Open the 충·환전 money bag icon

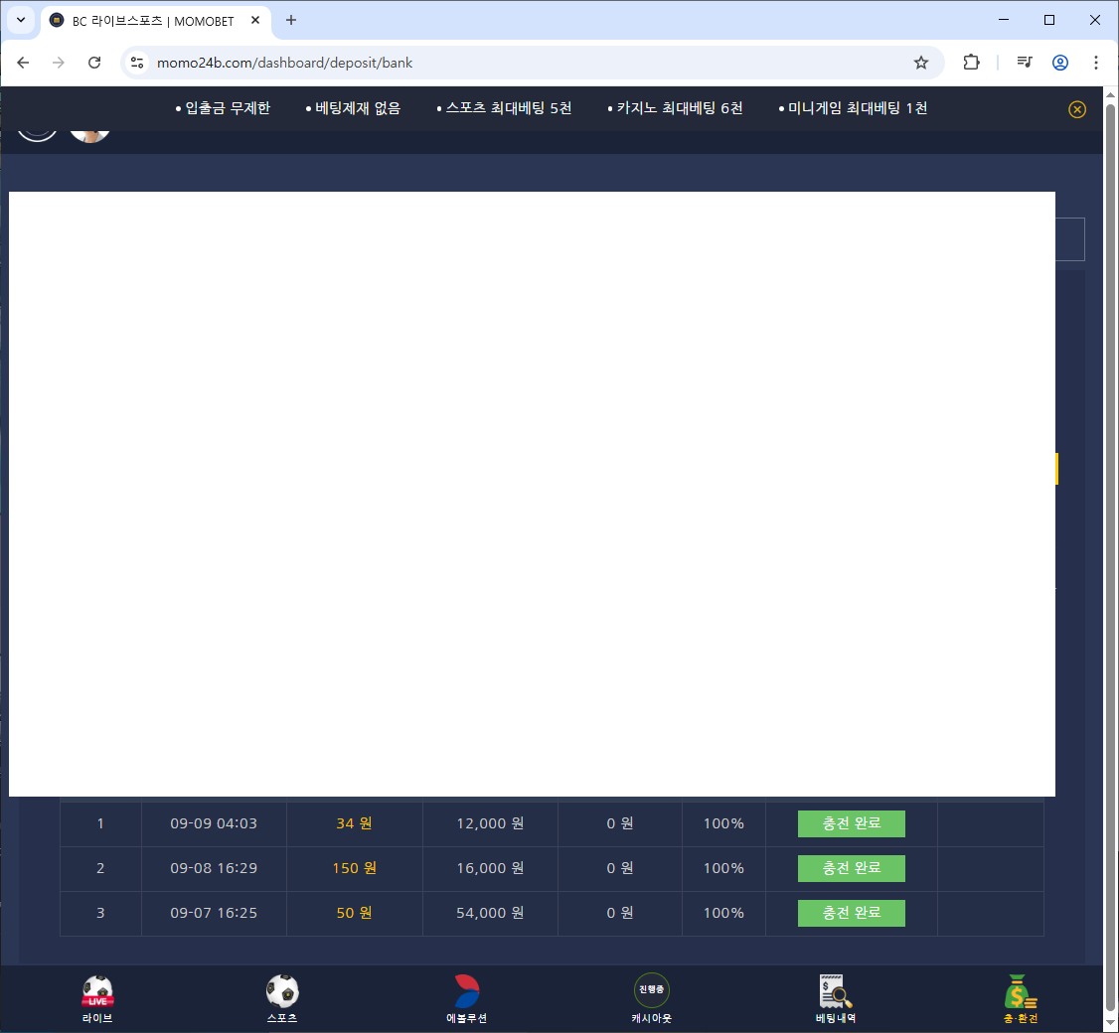tap(1021, 992)
